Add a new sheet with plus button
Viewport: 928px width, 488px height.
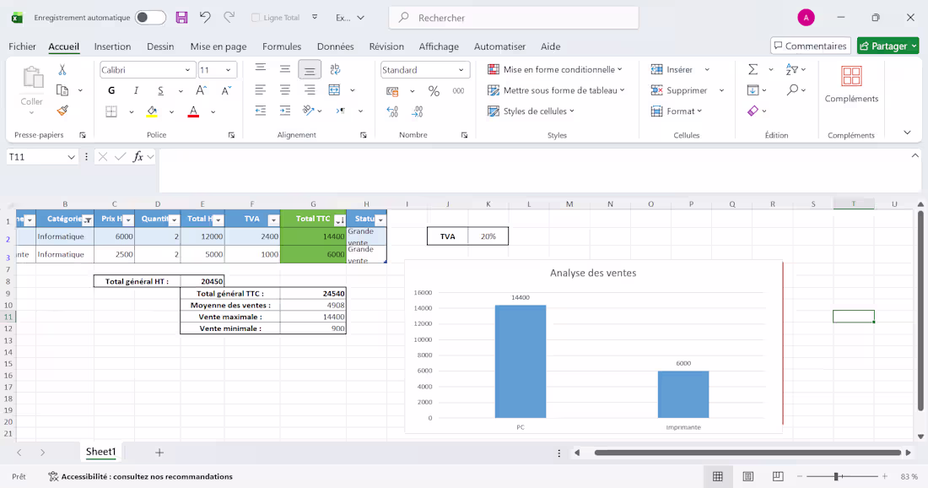pyautogui.click(x=159, y=453)
